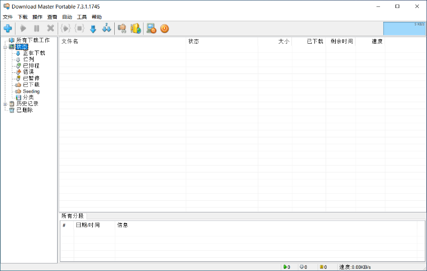This screenshot has width=427, height=271.
Task: Click yellow paused downloads counter in status bar
Action: click(x=323, y=267)
